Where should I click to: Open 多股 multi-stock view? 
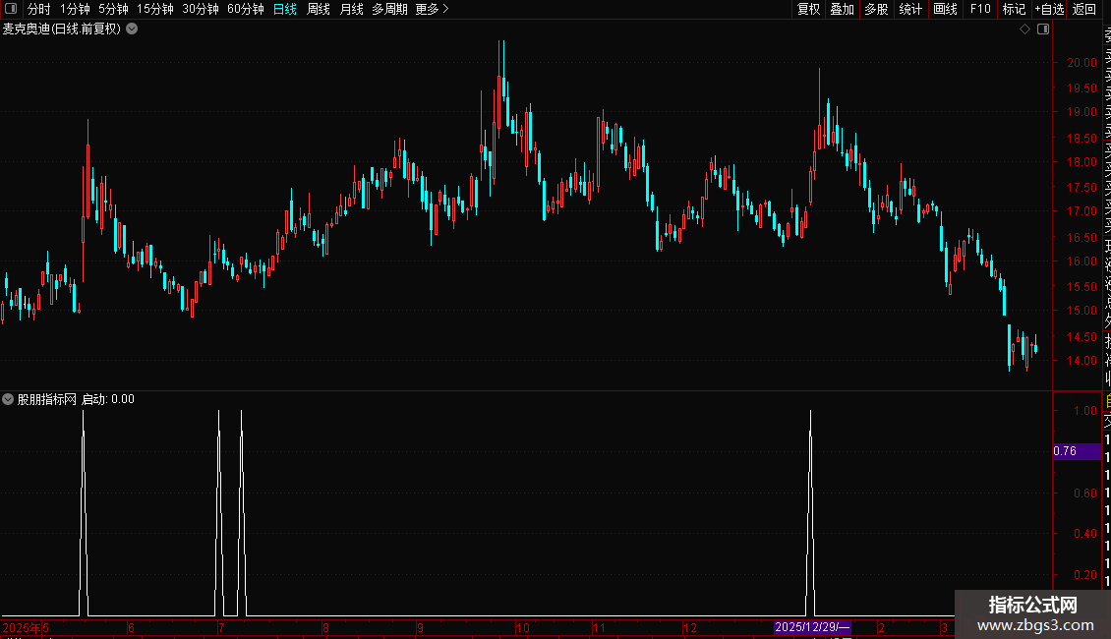(x=876, y=9)
